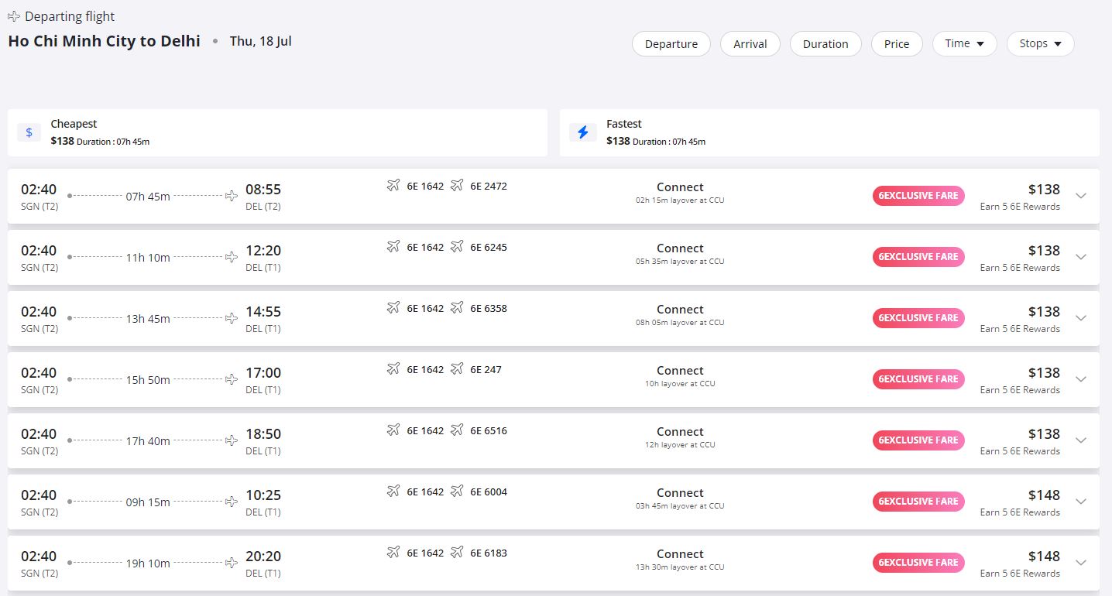
Task: Sort flights by Departure
Action: [671, 44]
